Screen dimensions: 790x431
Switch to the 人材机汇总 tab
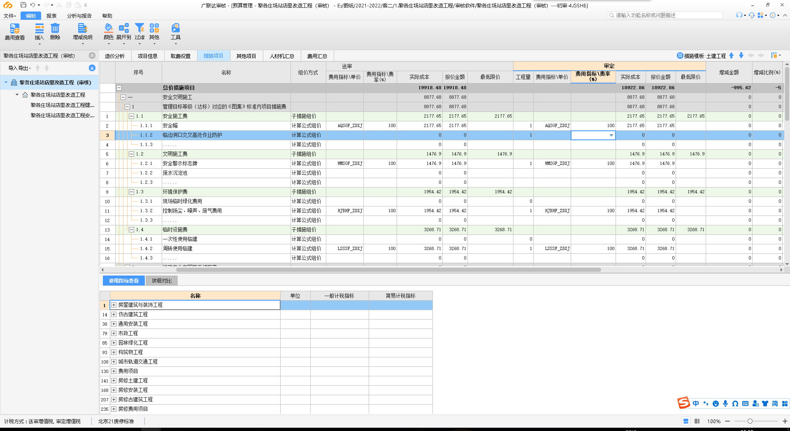(282, 56)
